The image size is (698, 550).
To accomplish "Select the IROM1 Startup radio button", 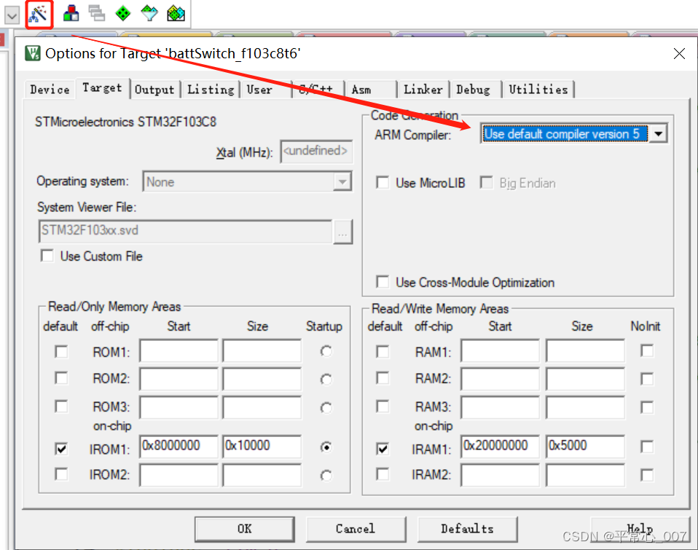I will [x=326, y=447].
